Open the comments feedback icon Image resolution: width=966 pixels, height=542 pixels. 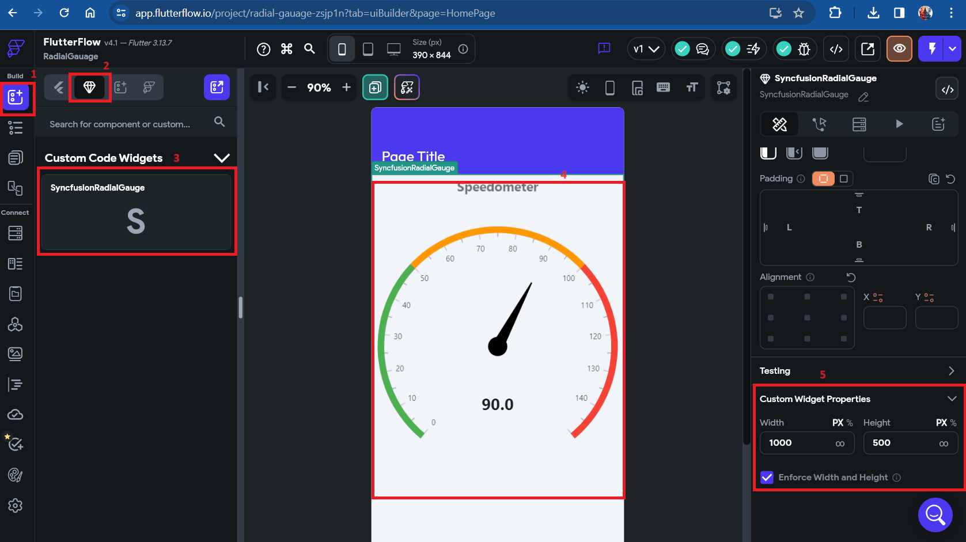click(604, 48)
